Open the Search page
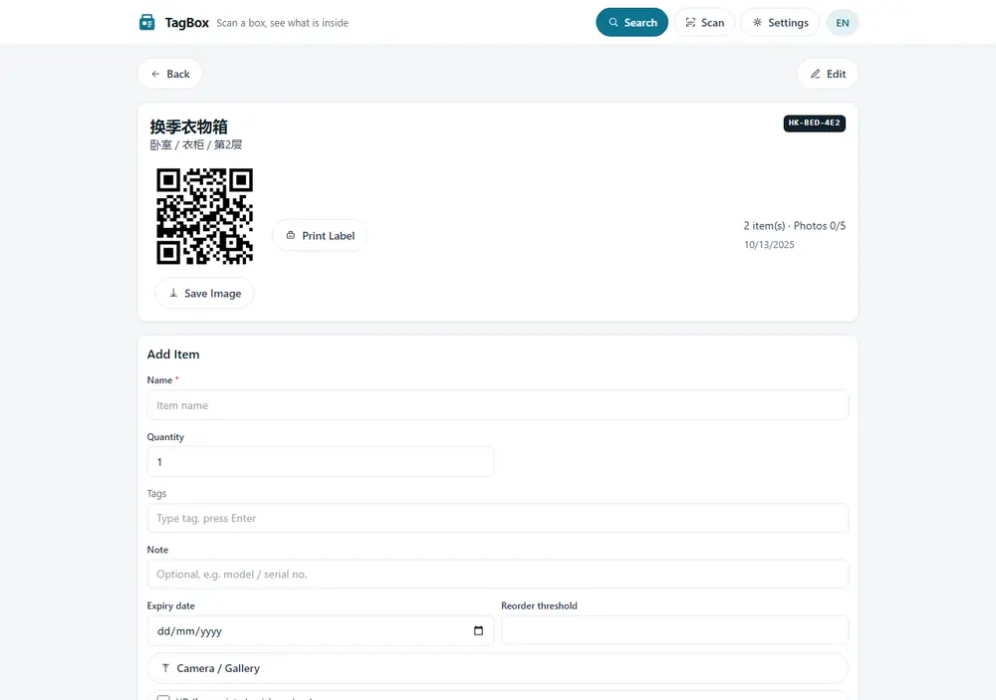 (631, 22)
